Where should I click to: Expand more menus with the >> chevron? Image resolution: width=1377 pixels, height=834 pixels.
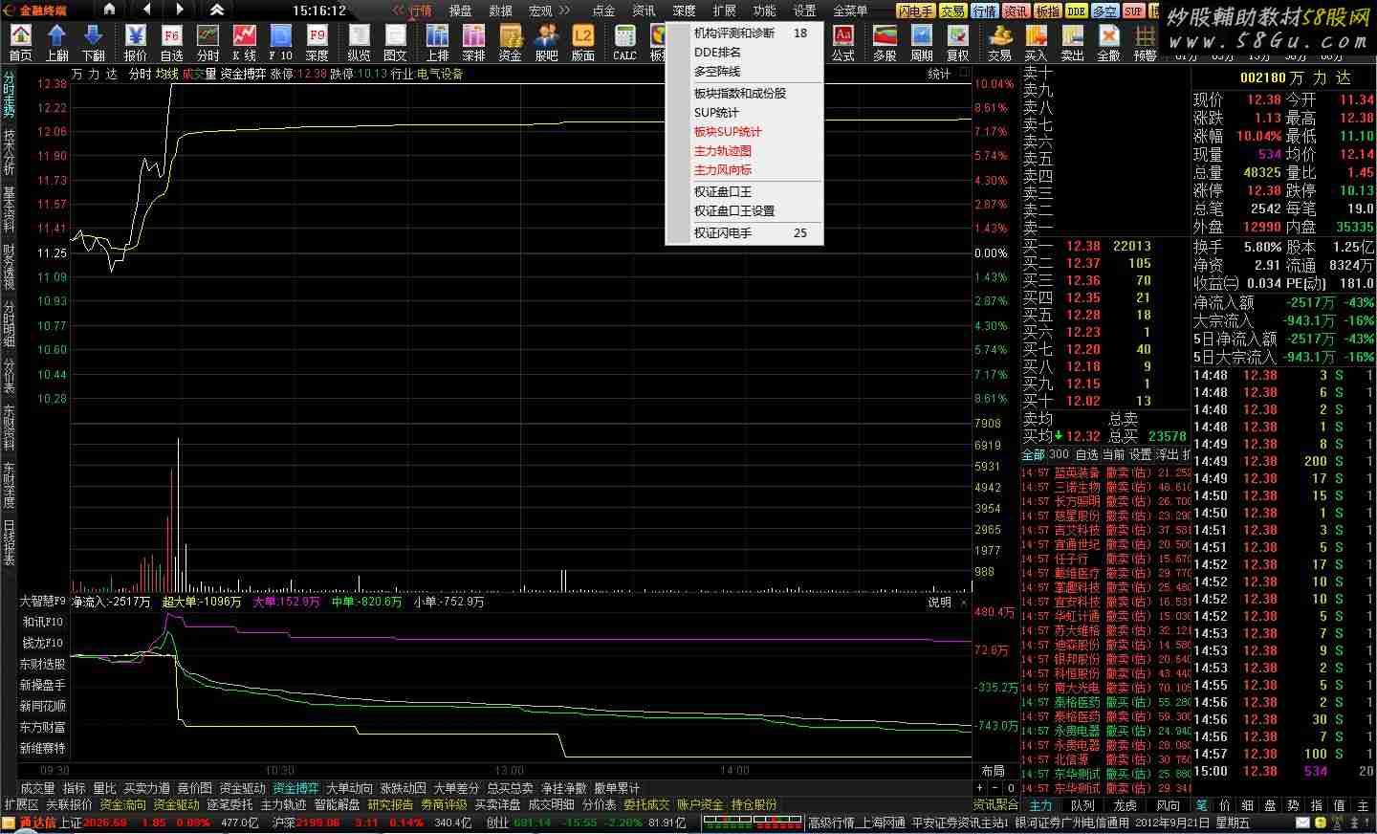coord(564,11)
